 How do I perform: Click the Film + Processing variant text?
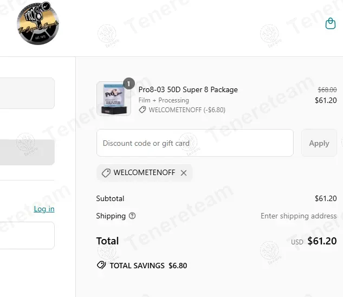click(164, 100)
